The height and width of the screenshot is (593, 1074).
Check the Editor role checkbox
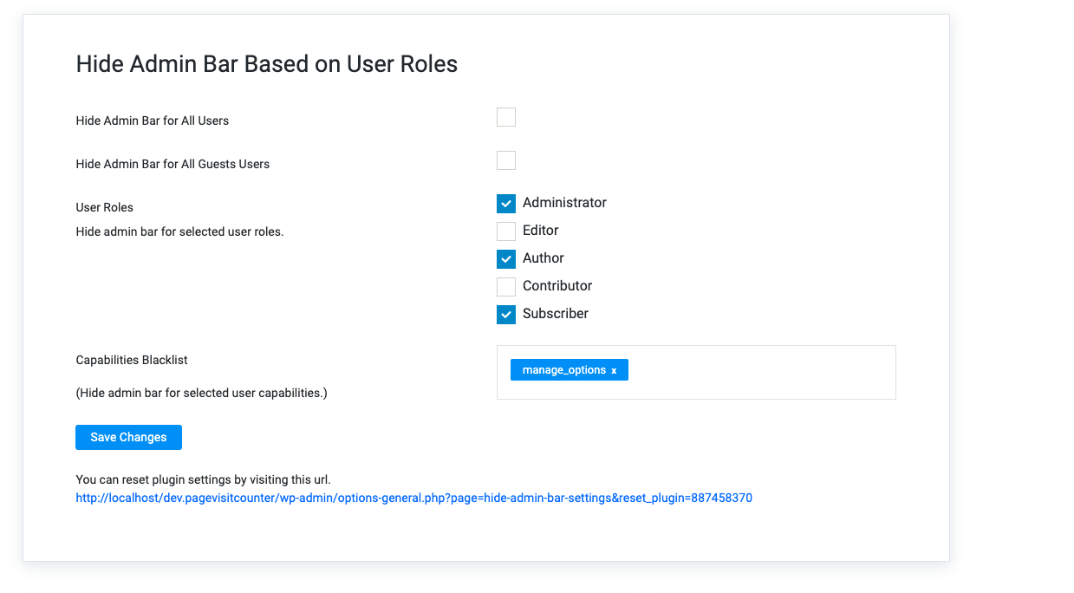506,231
